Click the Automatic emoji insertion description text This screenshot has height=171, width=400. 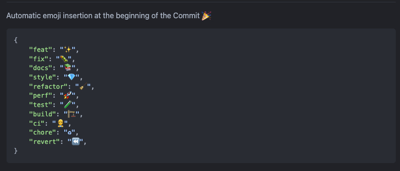(103, 16)
